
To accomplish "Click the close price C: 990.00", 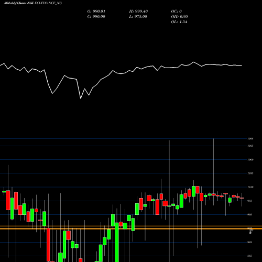I will pyautogui.click(x=96, y=17).
